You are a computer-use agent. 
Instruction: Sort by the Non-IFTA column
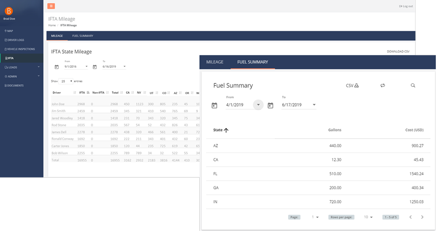(x=101, y=92)
